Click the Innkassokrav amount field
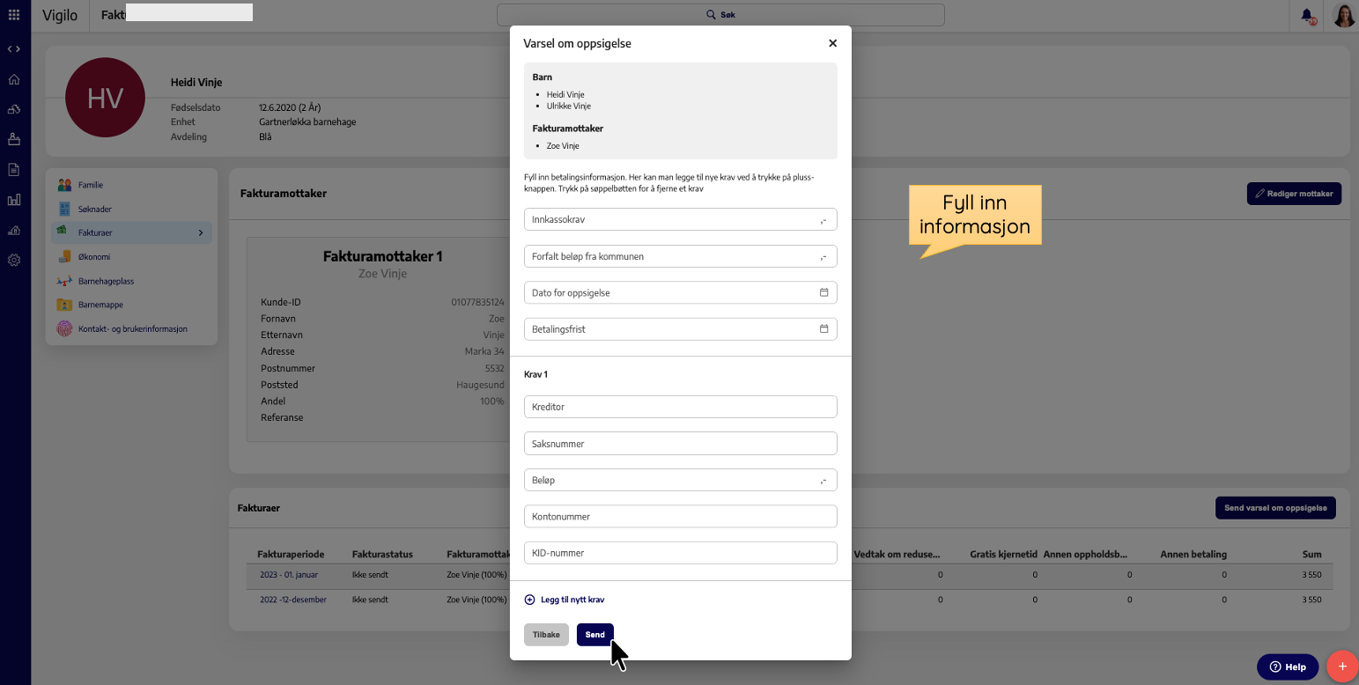1359x685 pixels. point(680,219)
